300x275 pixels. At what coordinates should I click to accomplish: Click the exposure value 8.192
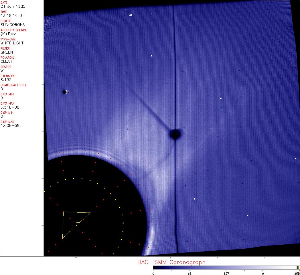click(6, 80)
